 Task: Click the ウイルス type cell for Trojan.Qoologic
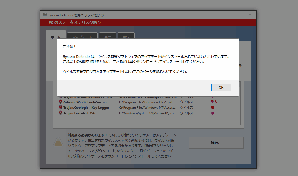click(x=187, y=108)
